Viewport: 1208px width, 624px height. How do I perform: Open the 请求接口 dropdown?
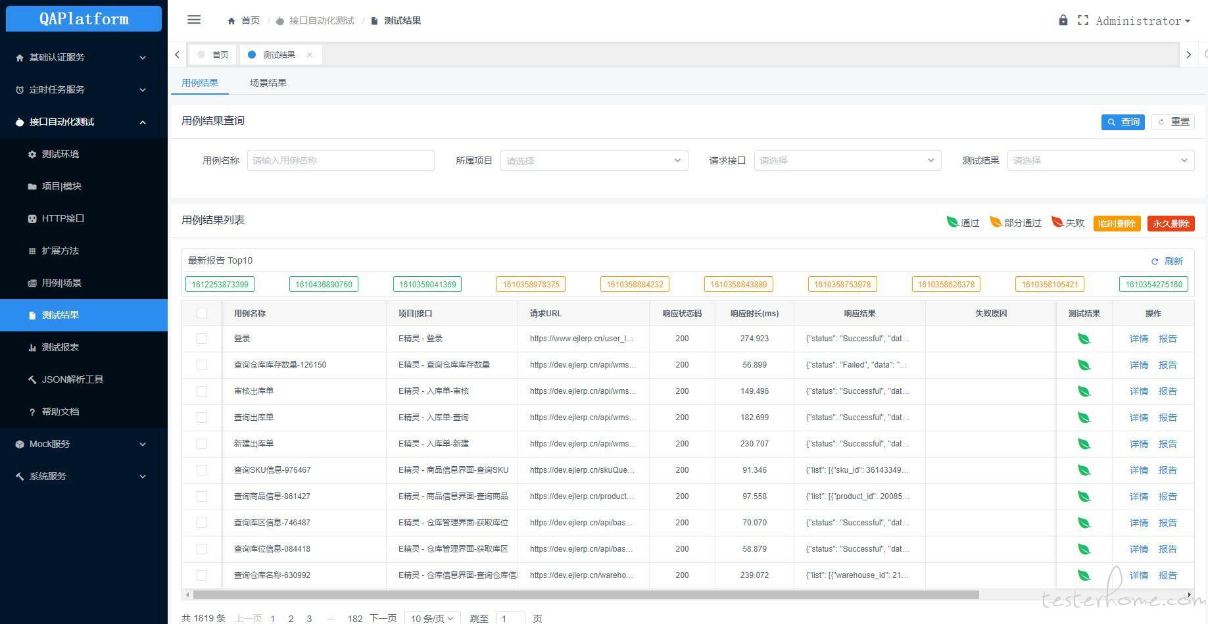click(x=848, y=160)
